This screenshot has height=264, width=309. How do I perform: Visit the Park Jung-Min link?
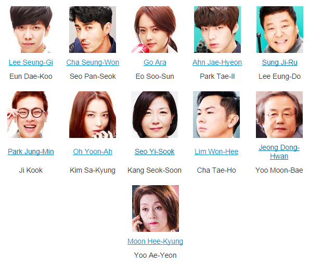click(x=31, y=151)
